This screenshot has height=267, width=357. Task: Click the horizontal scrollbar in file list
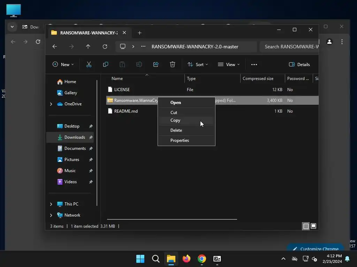click(172, 219)
